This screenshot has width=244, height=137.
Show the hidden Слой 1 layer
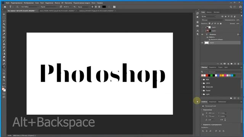(202, 27)
